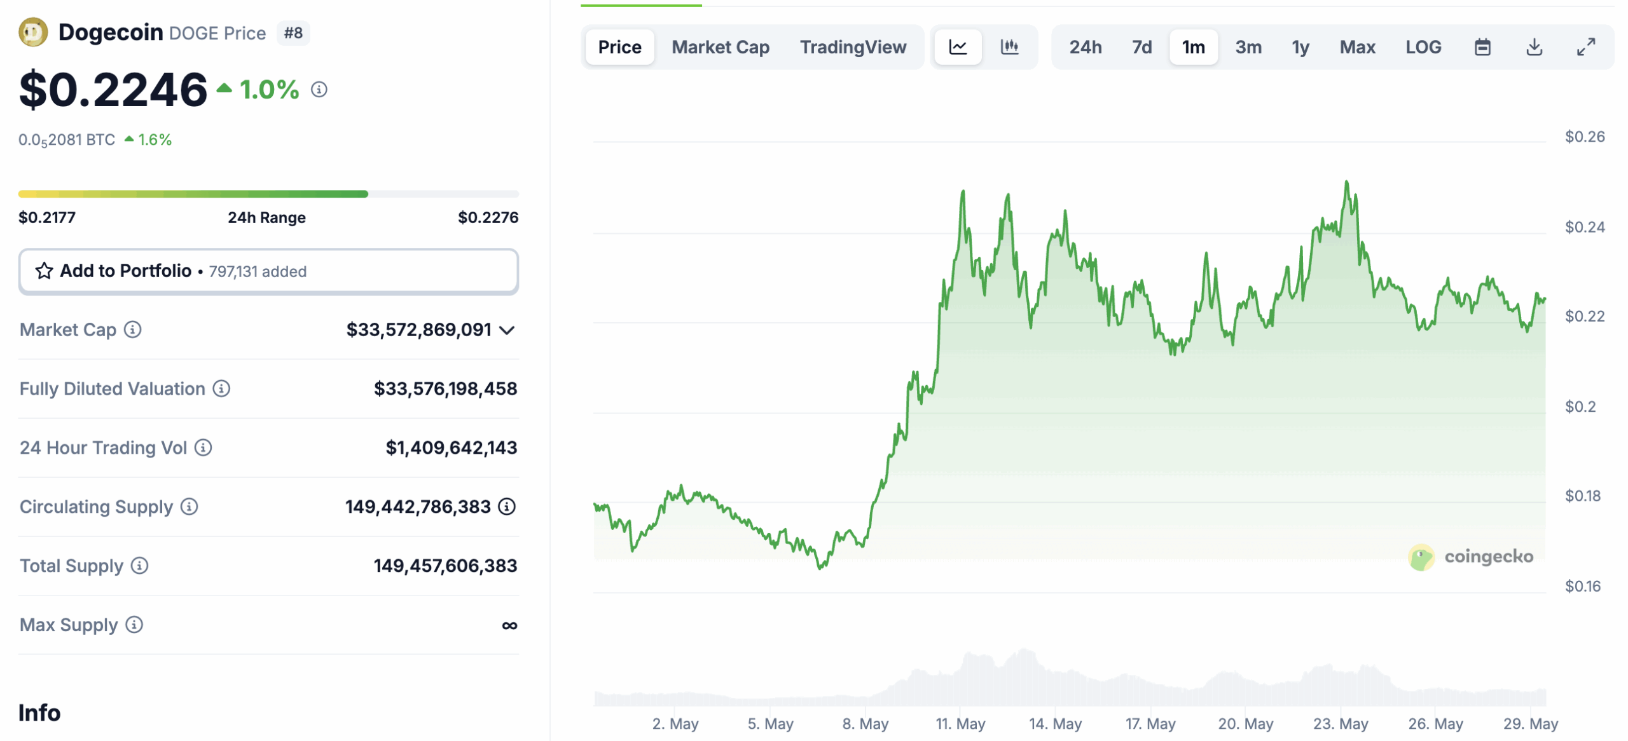The image size is (1628, 741).
Task: Enable the LOG scale toggle
Action: point(1423,46)
